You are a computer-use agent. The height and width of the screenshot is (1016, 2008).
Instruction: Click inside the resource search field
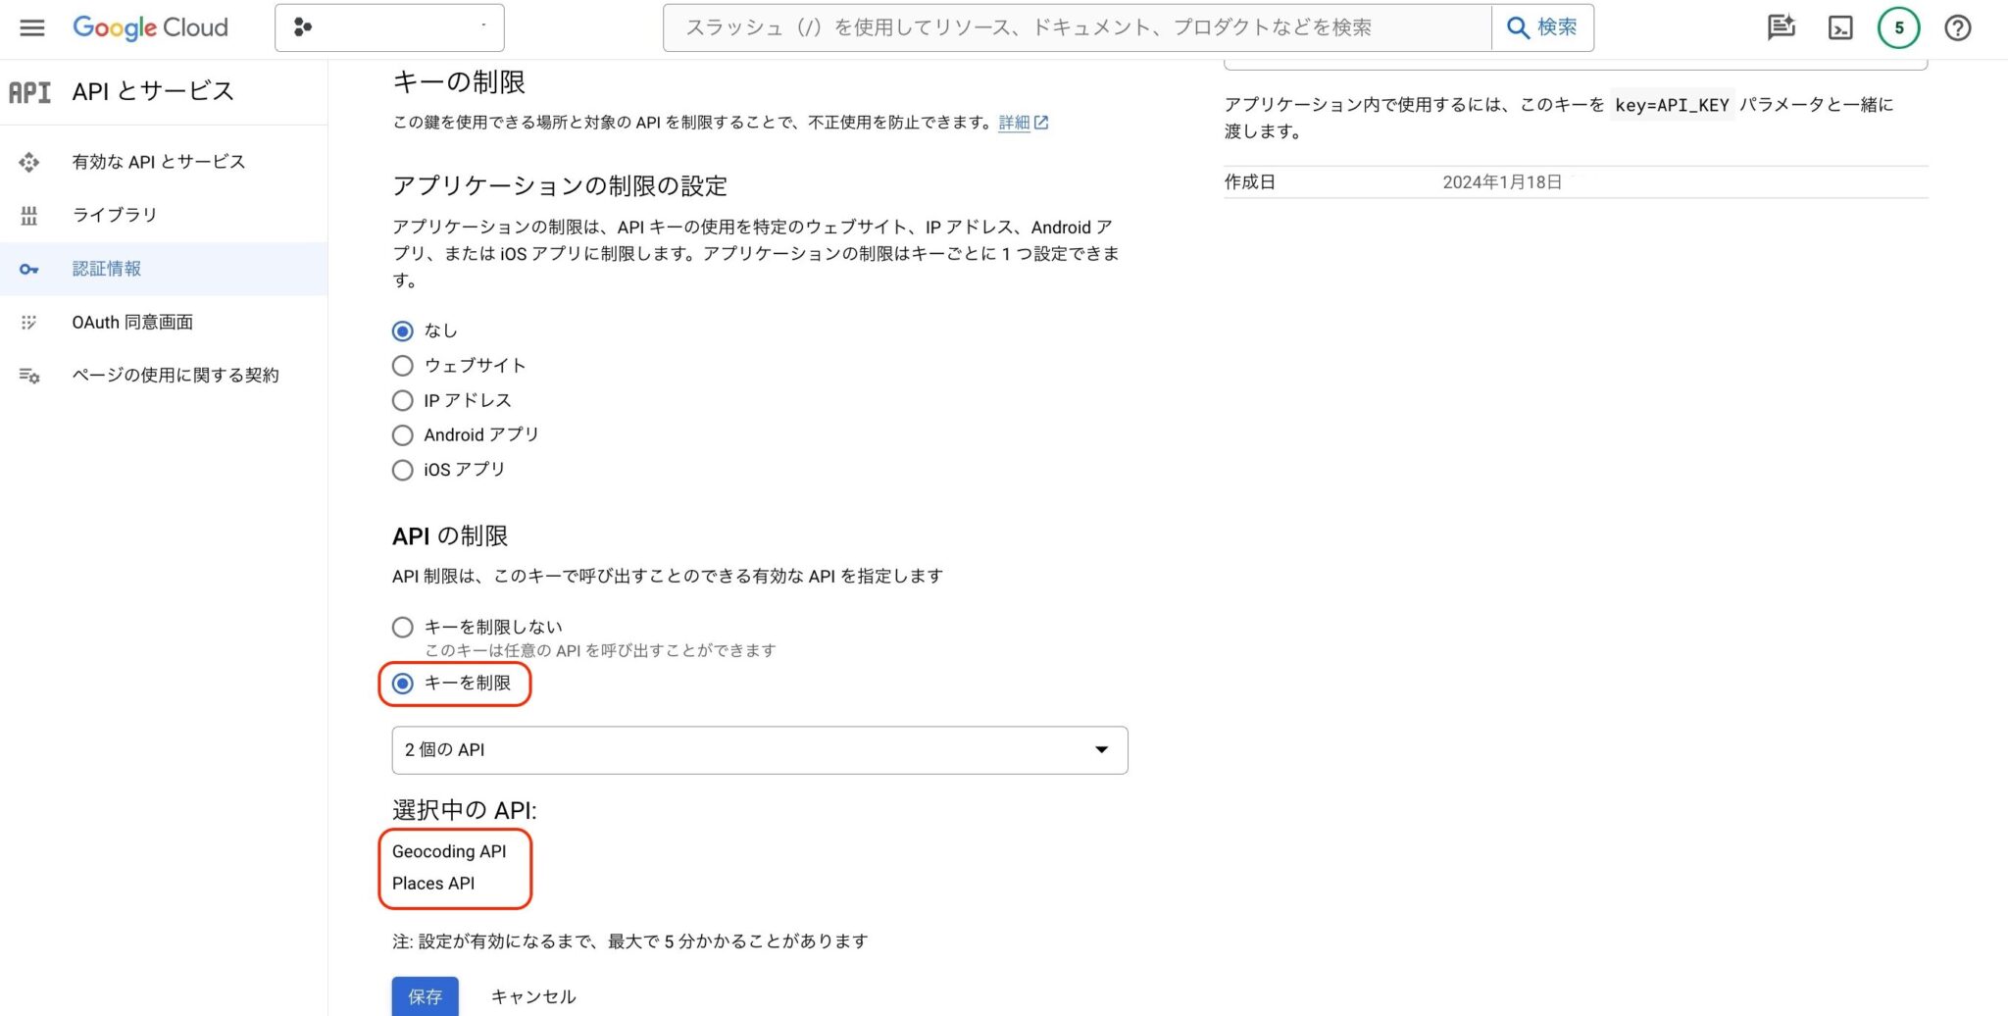coord(1079,27)
